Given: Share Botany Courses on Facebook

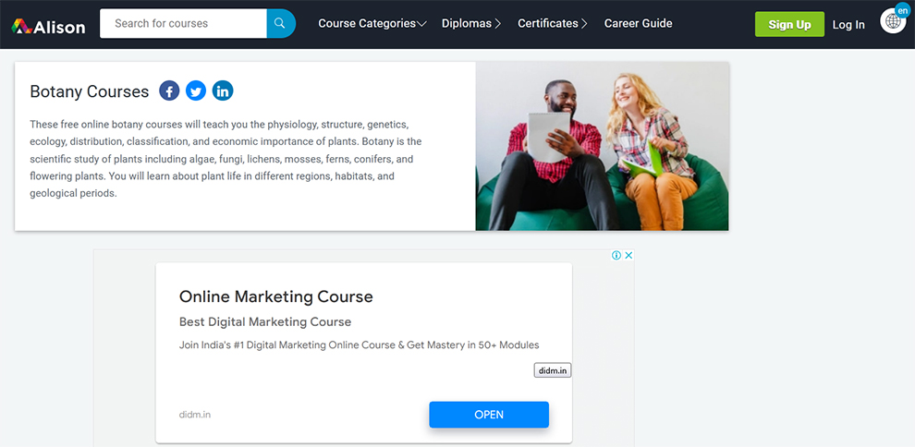Looking at the screenshot, I should coord(169,91).
